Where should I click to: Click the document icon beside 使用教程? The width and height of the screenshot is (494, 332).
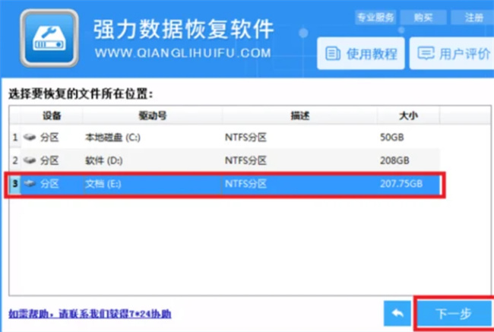click(x=332, y=54)
